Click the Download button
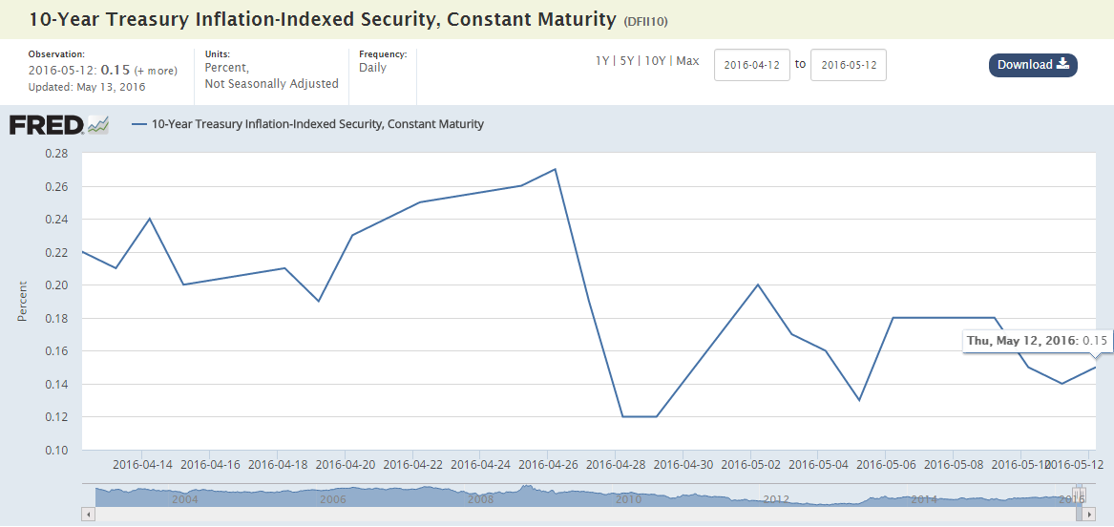This screenshot has width=1114, height=527. tap(1032, 65)
